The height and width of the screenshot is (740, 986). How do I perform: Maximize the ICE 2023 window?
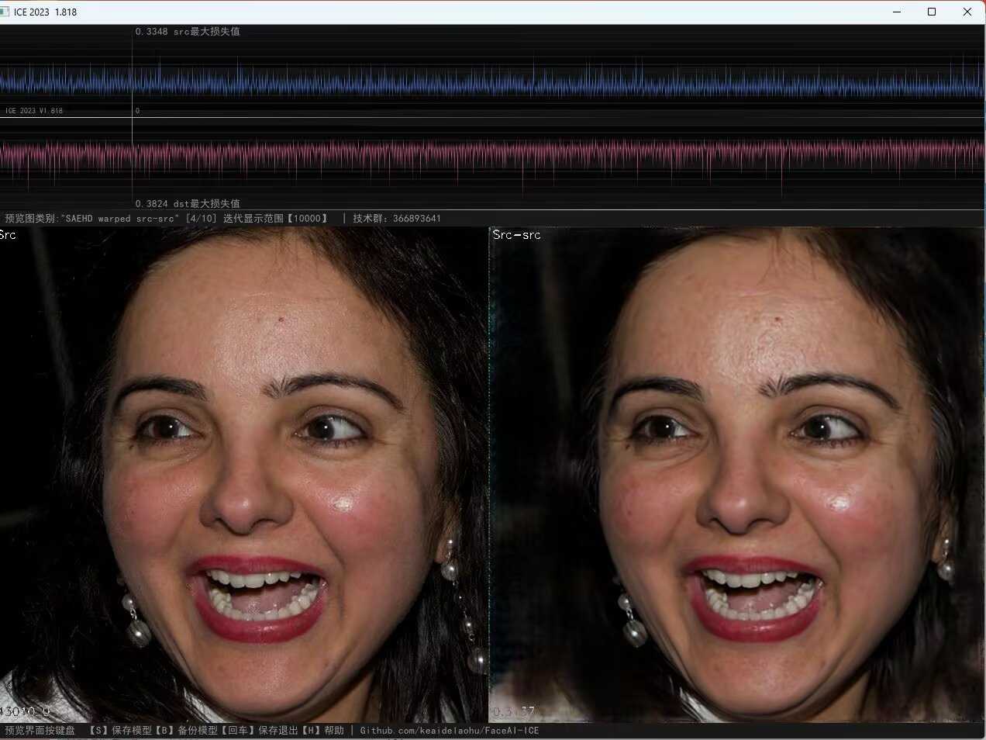point(932,12)
